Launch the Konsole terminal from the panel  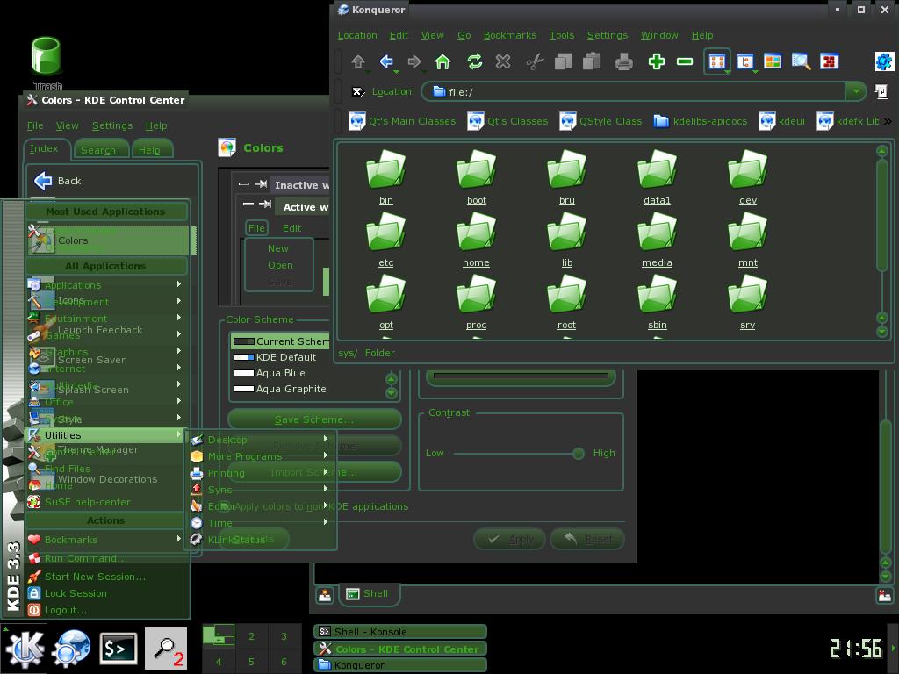(119, 649)
